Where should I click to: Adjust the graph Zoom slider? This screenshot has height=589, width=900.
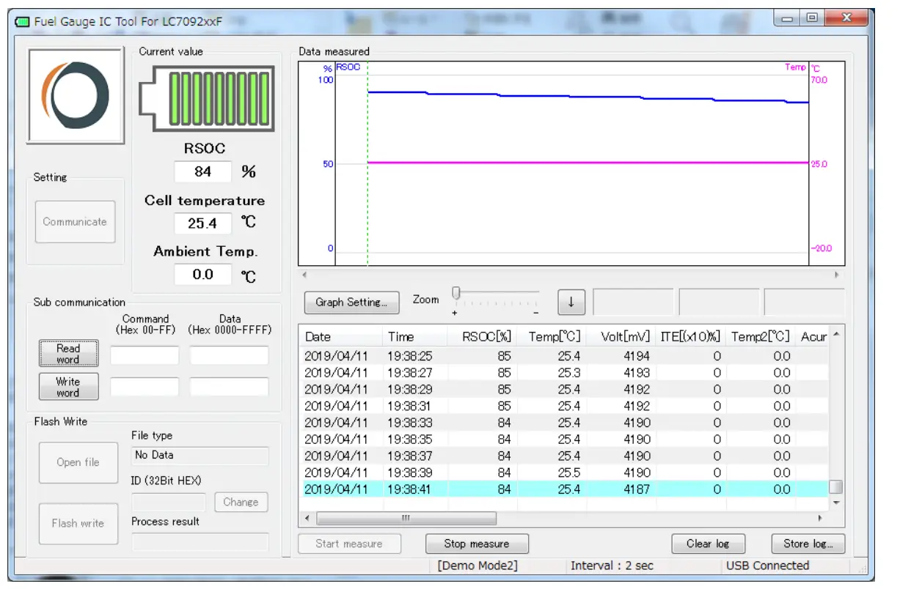[x=456, y=294]
